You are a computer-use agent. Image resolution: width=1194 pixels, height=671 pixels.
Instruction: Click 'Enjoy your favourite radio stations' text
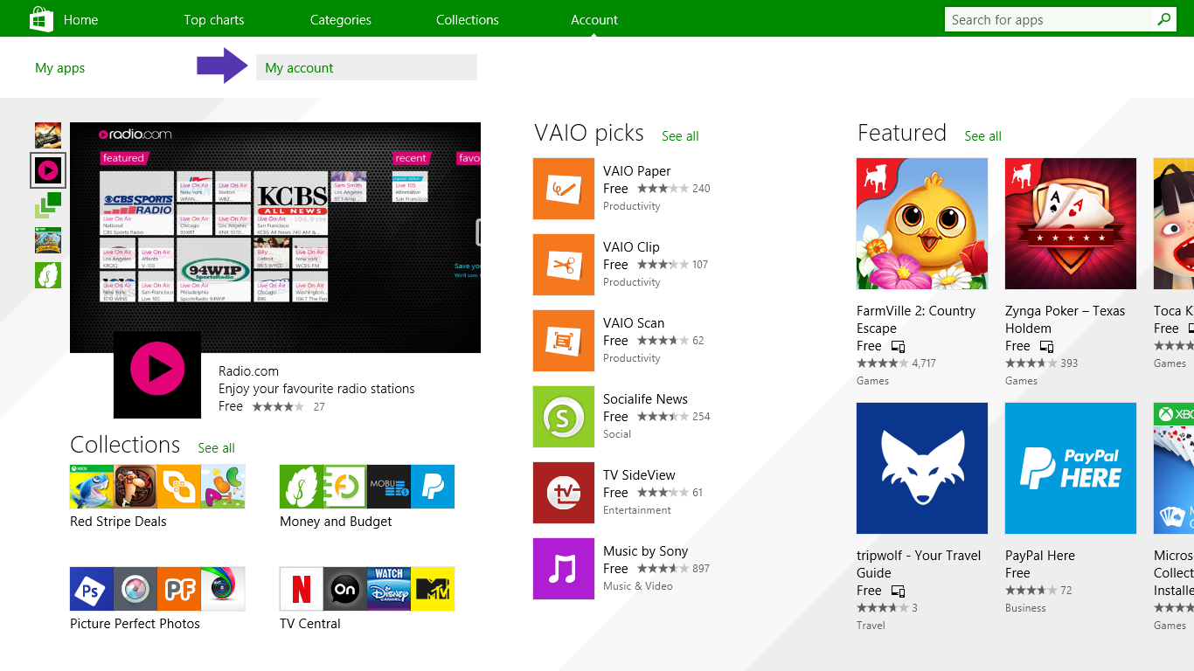tap(316, 389)
